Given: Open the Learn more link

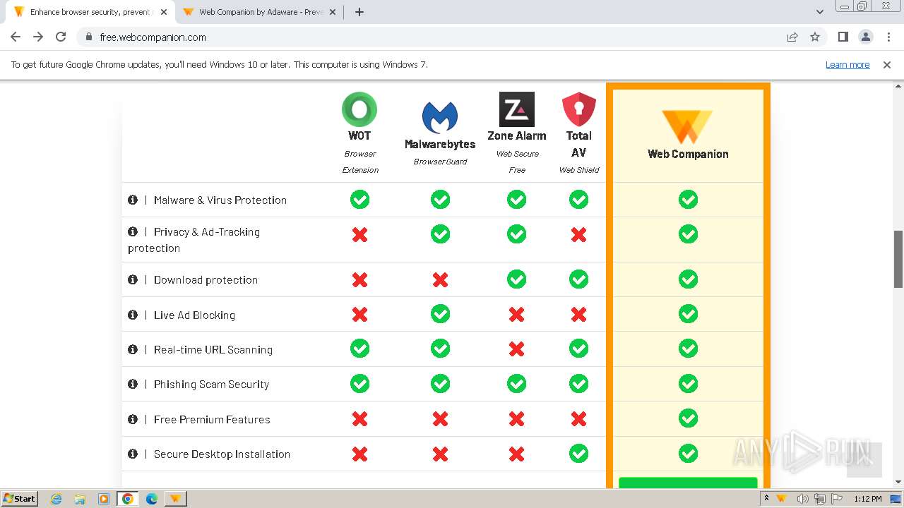Looking at the screenshot, I should pyautogui.click(x=847, y=65).
